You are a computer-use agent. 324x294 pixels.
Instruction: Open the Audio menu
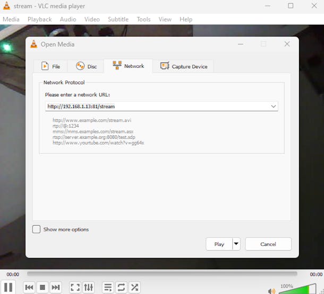(68, 20)
